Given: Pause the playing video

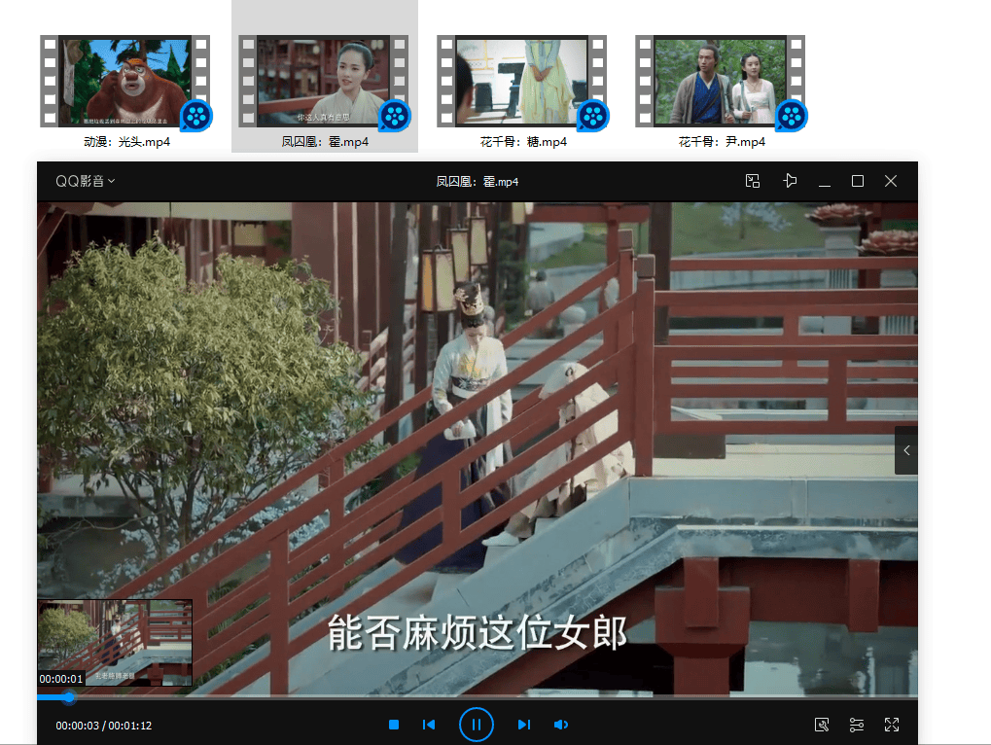Looking at the screenshot, I should point(477,725).
